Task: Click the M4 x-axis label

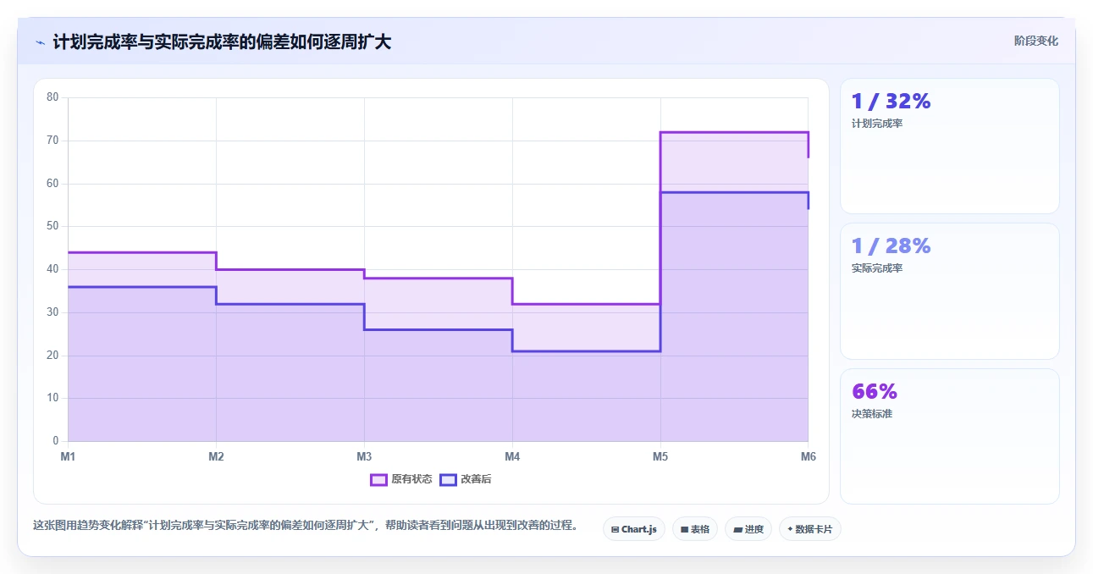Action: pyautogui.click(x=512, y=456)
